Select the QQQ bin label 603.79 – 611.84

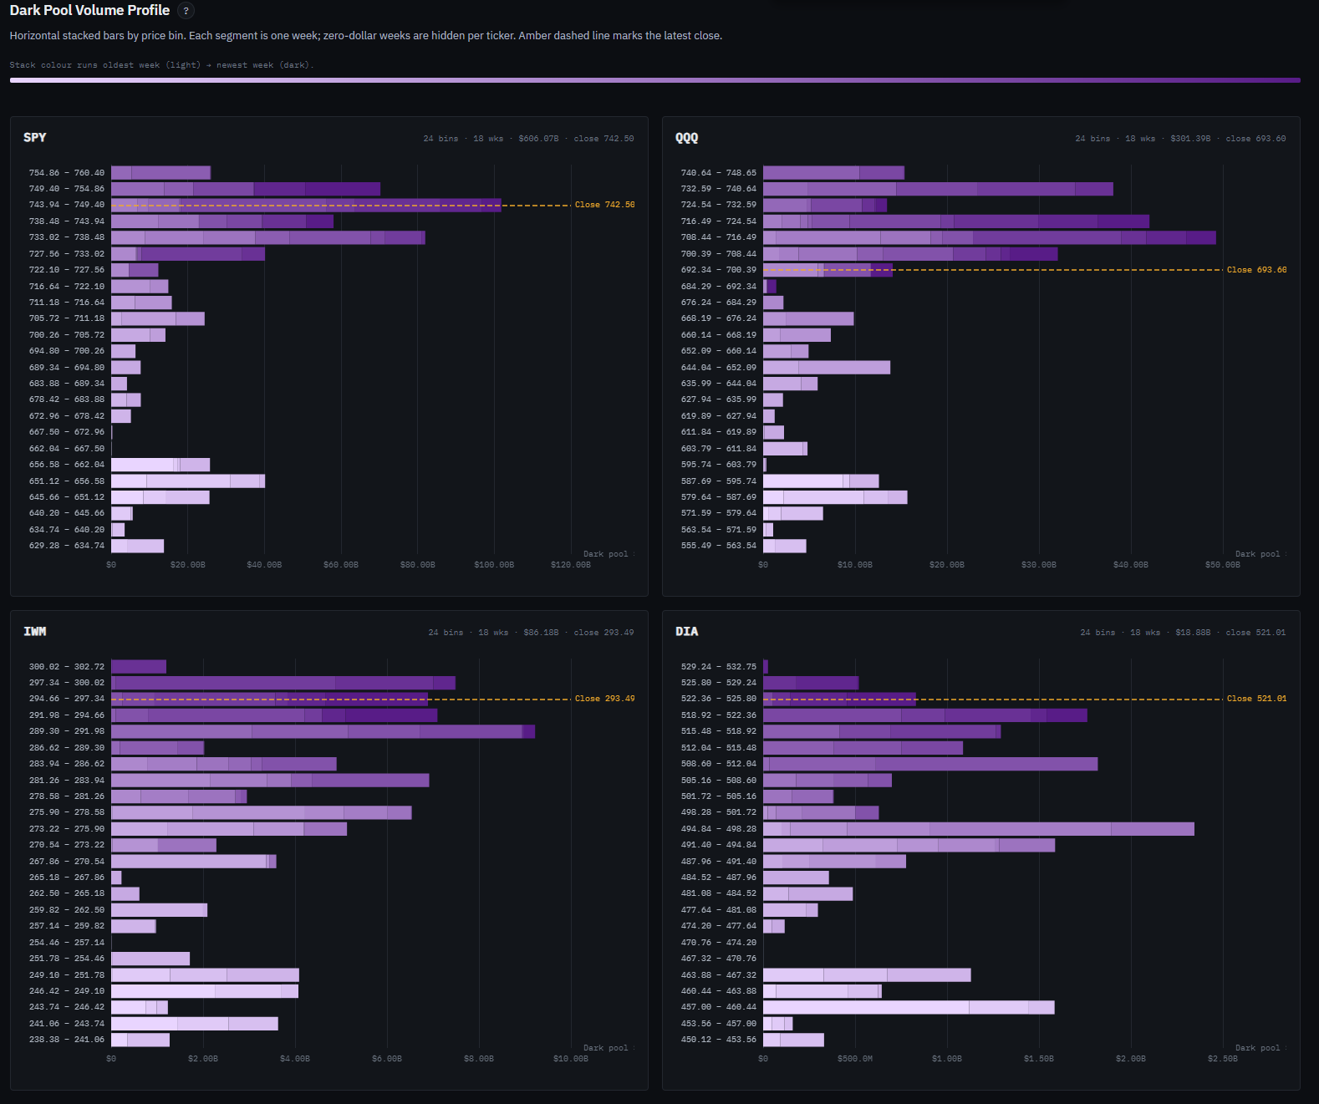click(x=719, y=449)
